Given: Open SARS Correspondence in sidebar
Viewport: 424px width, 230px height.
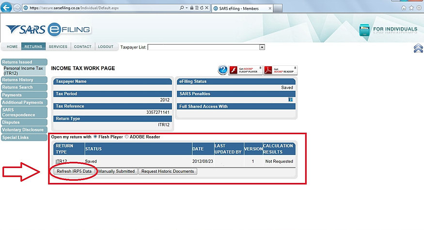Looking at the screenshot, I should tap(24, 112).
